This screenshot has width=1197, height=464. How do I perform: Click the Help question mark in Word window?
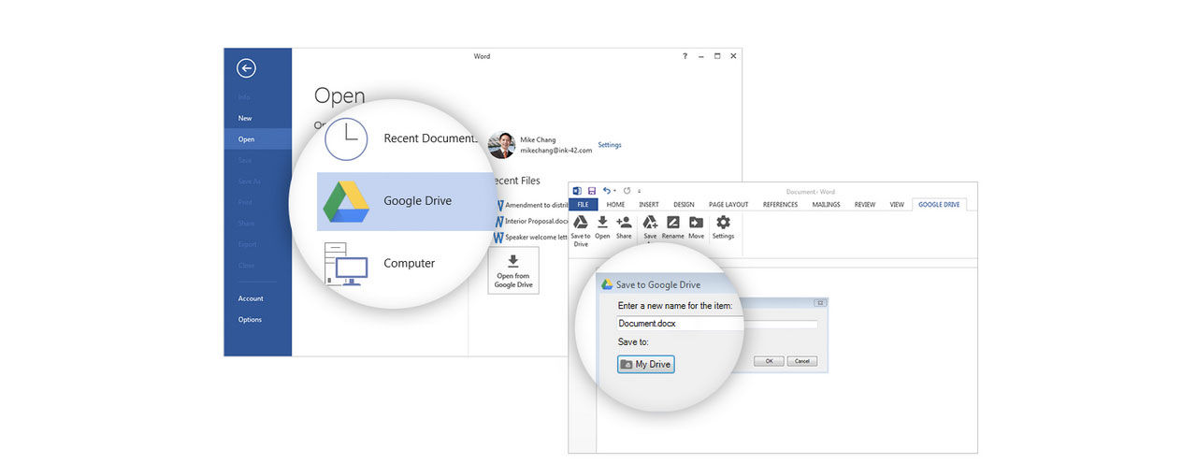pos(685,56)
